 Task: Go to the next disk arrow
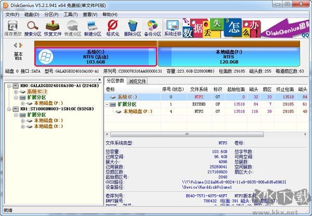(21, 45)
